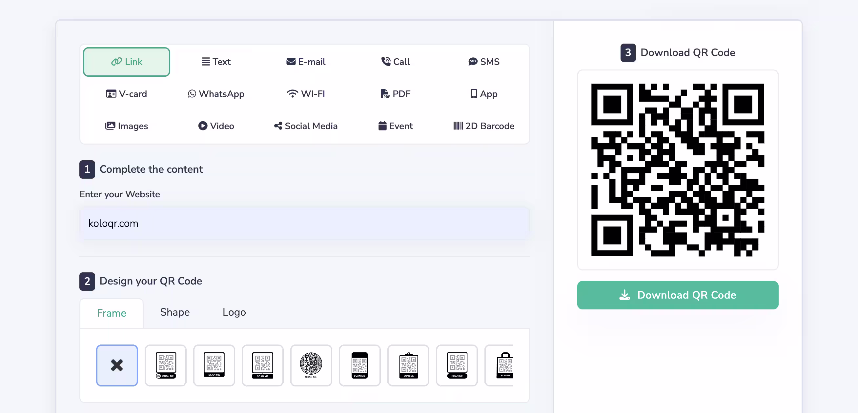Pick the second frame with black bottom banner
The width and height of the screenshot is (858, 413).
(214, 365)
